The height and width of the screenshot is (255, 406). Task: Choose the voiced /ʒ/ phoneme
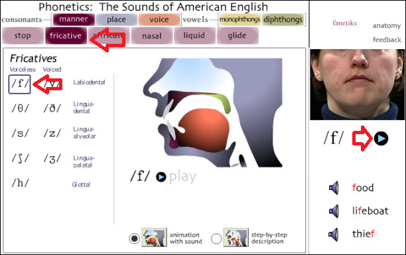coord(52,158)
